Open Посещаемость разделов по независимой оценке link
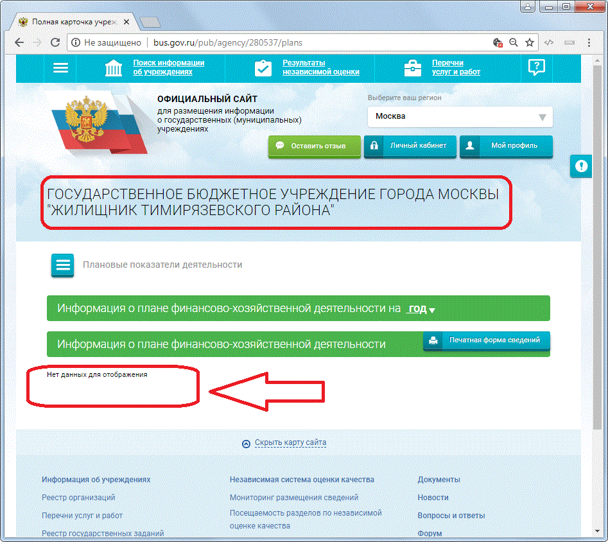608x542 pixels. point(306,519)
